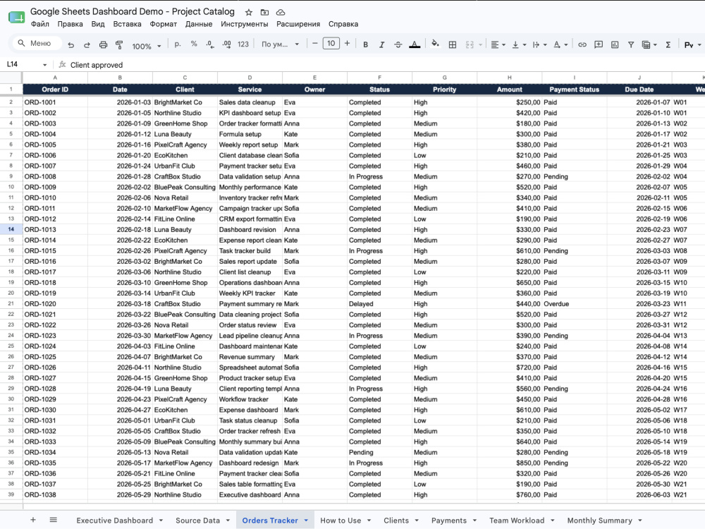Open the Правка menu
The height and width of the screenshot is (529, 705).
70,24
